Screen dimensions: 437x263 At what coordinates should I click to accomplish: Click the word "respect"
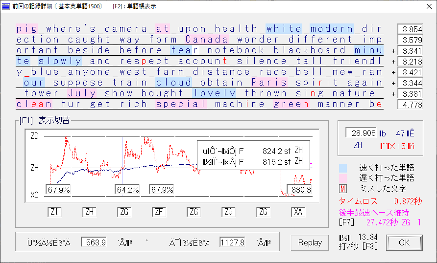tap(144, 61)
